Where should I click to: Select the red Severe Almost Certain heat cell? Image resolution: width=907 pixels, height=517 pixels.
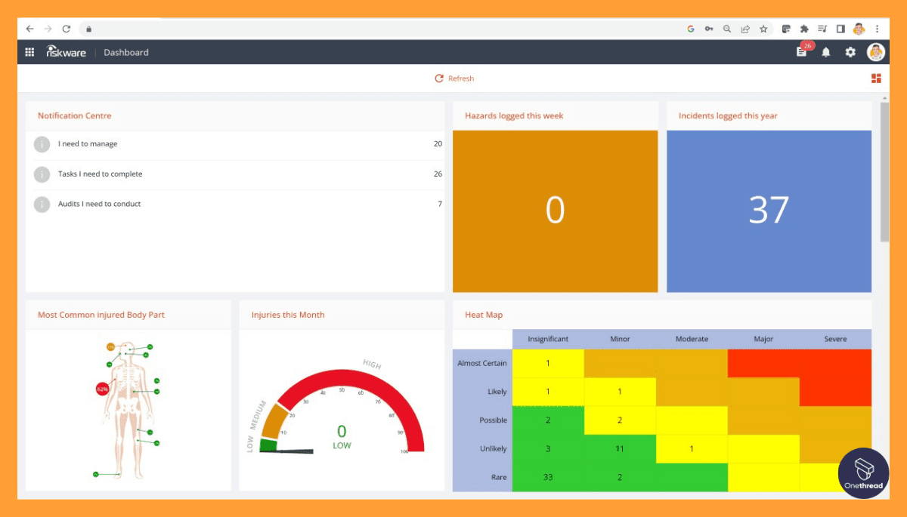coord(835,363)
